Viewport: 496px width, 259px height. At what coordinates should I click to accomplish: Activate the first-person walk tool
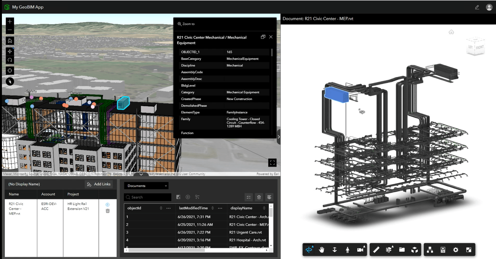(x=347, y=250)
